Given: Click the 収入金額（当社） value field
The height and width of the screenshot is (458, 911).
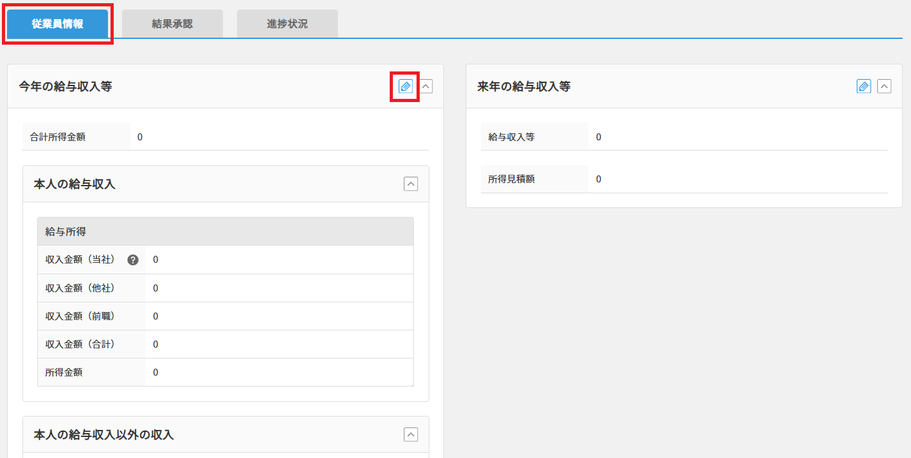Looking at the screenshot, I should pyautogui.click(x=156, y=260).
